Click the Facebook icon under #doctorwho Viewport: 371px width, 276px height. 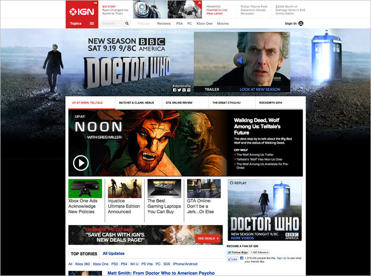pos(175,90)
